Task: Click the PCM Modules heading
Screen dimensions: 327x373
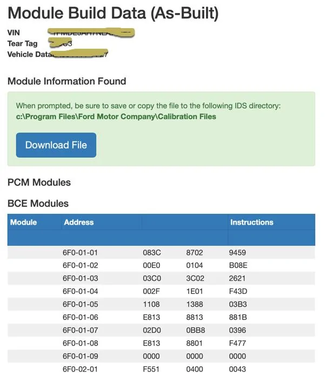Action: coord(39,182)
